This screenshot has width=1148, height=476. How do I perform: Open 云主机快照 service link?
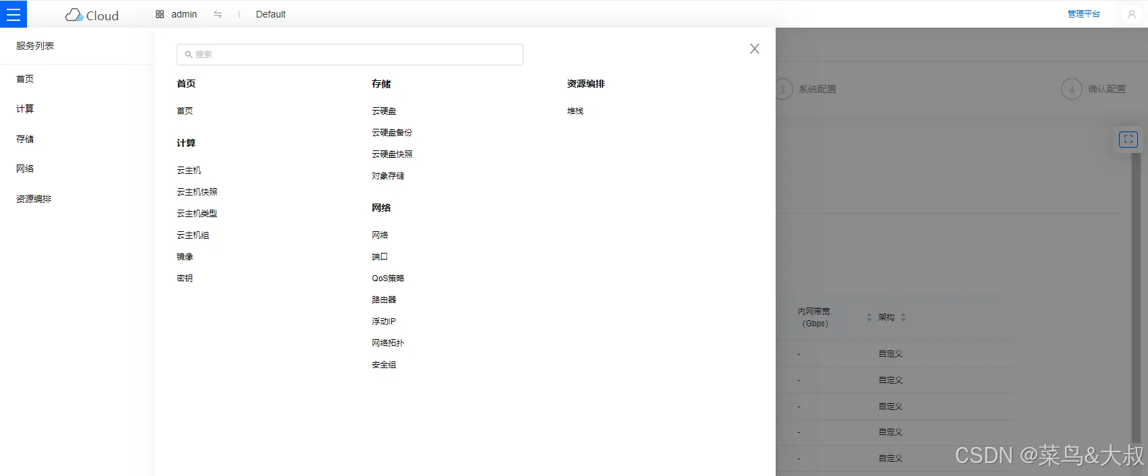click(197, 191)
